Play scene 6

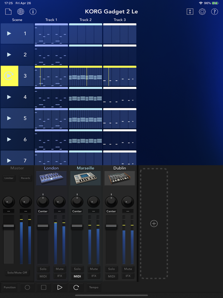click(9, 139)
